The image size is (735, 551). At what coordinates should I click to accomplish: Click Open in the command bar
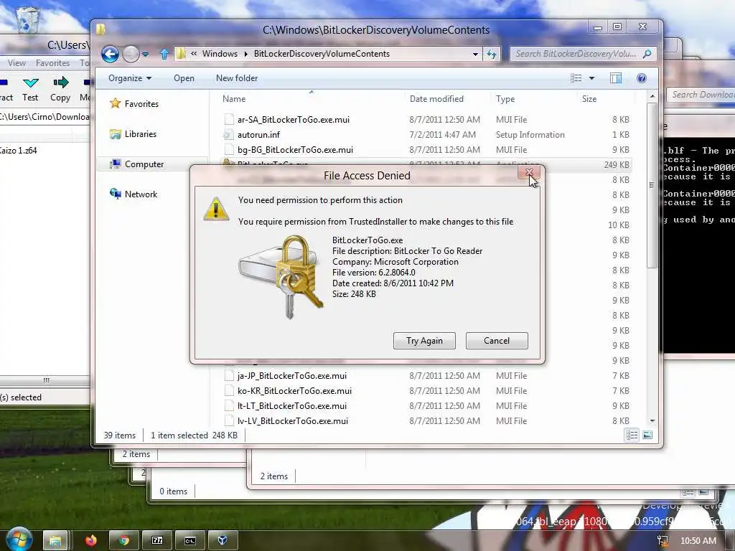184,78
